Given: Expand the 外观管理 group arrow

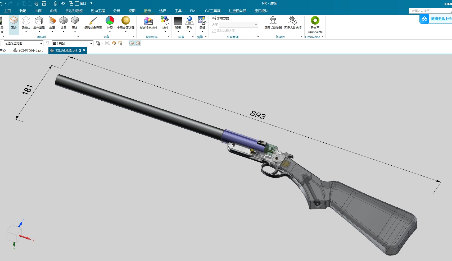Looking at the screenshot, I should (x=258, y=37).
